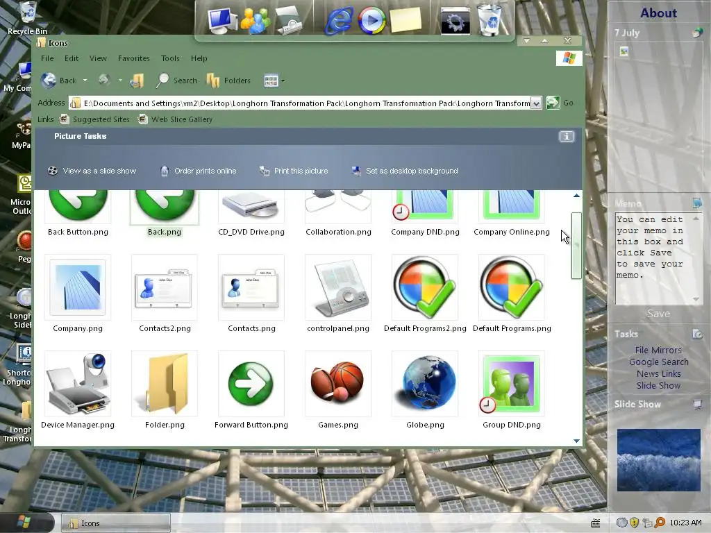Click Set as desktop background

[x=405, y=171]
